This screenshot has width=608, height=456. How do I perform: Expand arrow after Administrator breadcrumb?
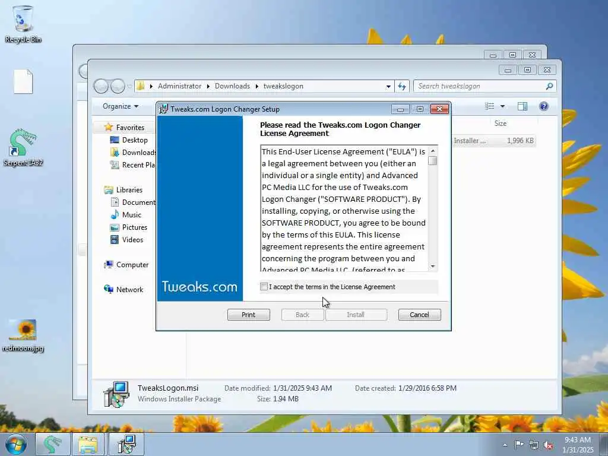208,86
